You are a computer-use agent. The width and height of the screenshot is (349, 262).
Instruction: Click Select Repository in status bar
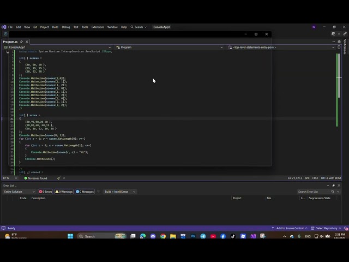pyautogui.click(x=326, y=228)
